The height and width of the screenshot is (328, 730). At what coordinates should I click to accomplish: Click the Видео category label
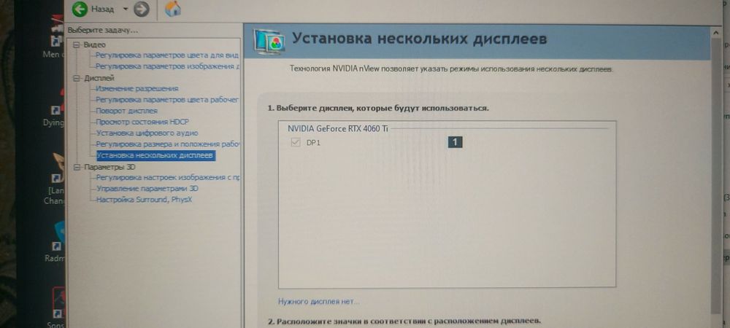94,44
